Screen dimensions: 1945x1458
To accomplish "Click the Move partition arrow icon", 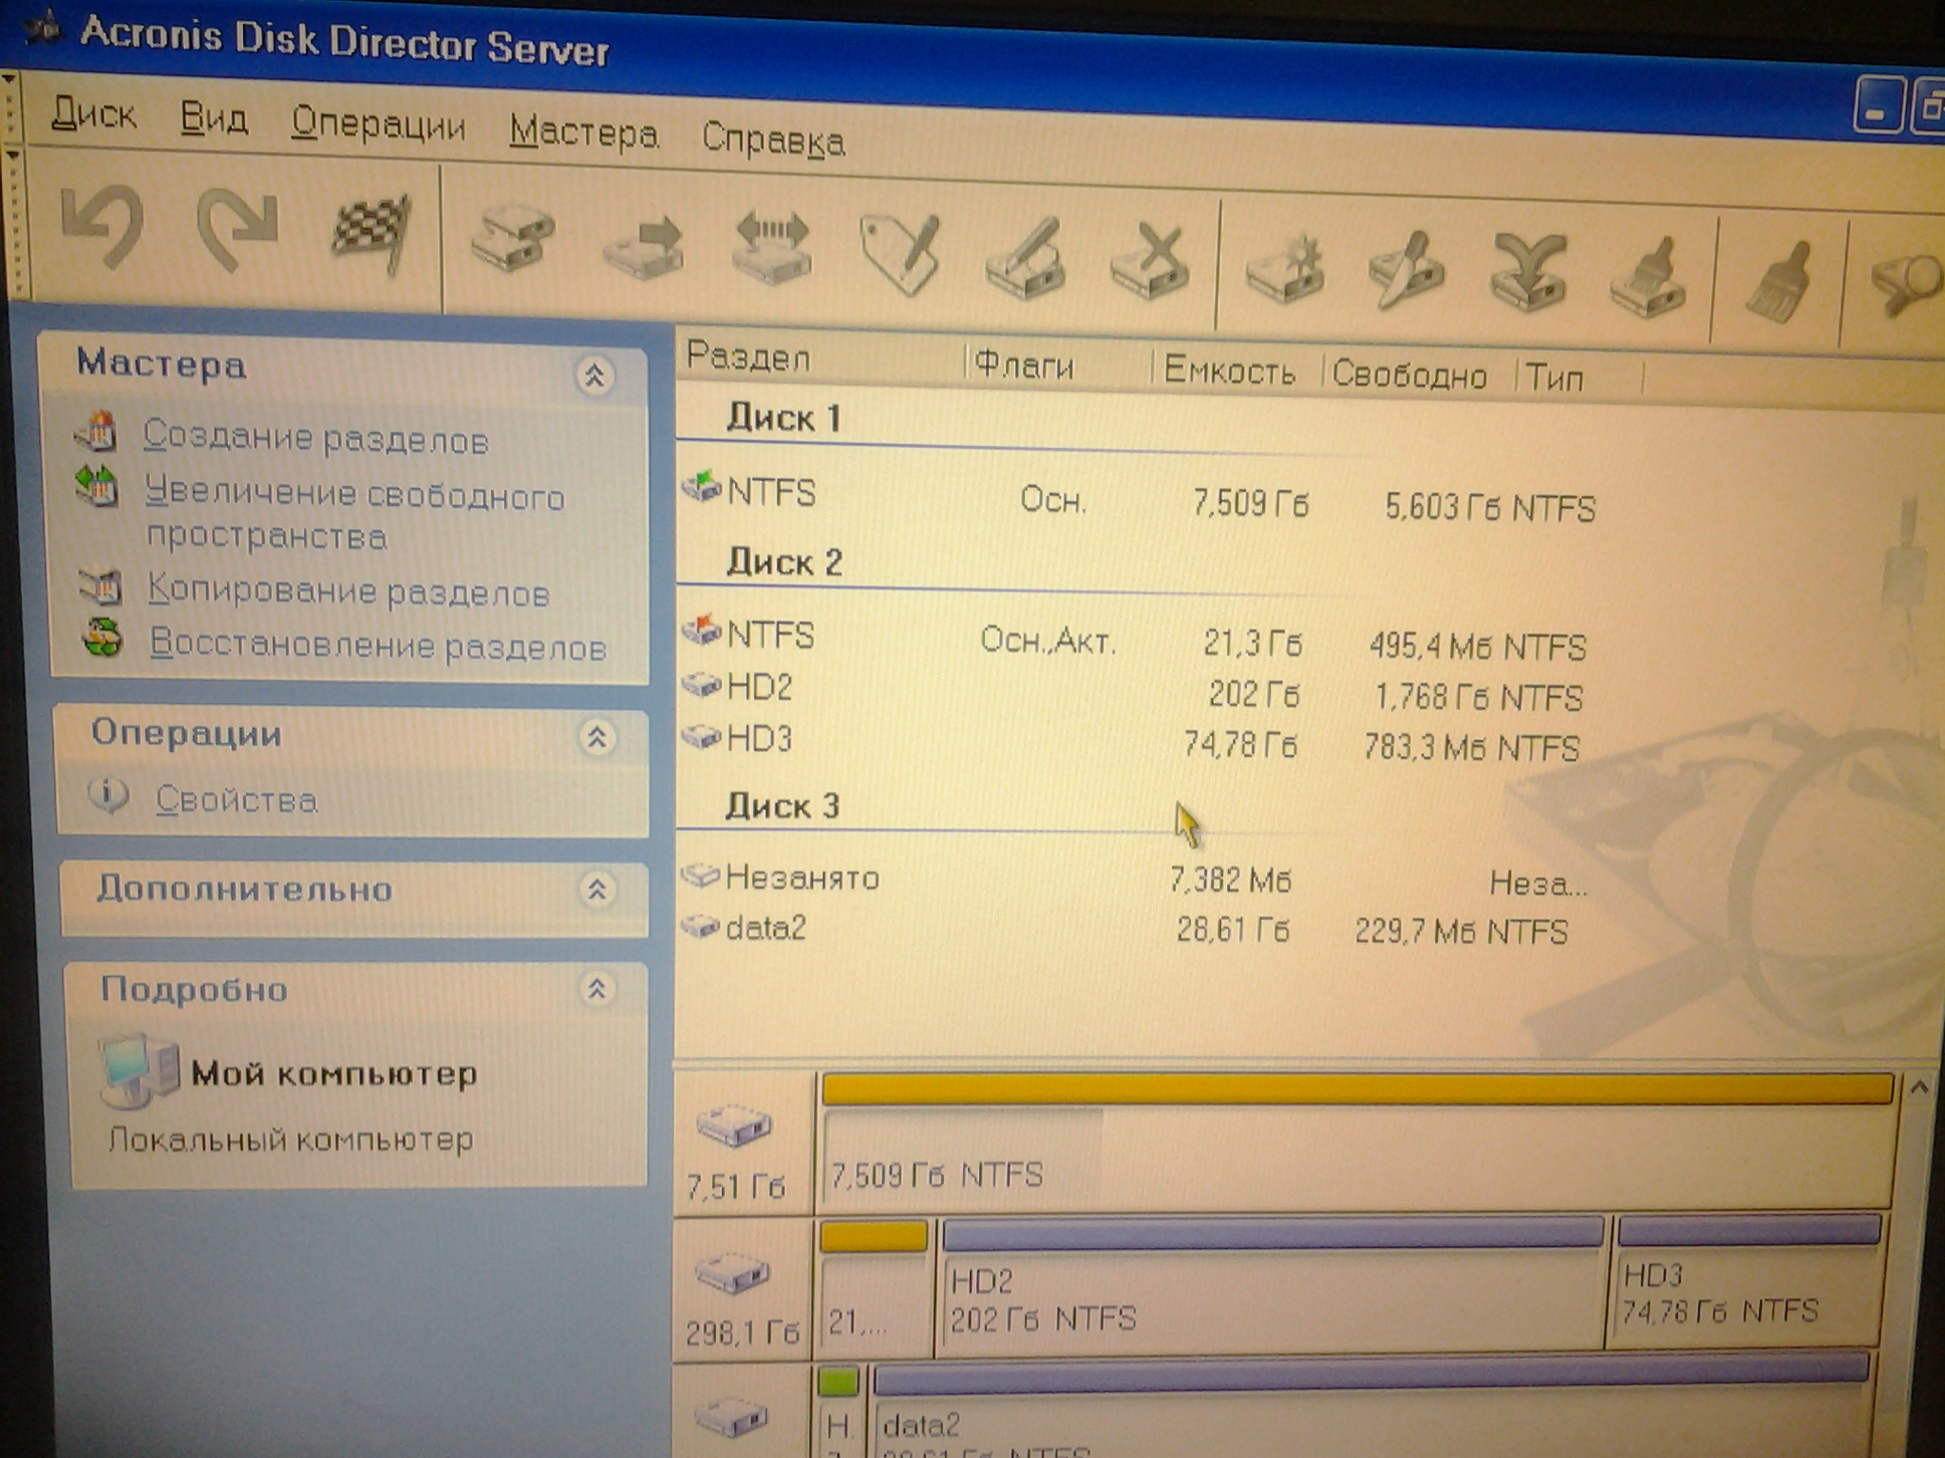I will (645, 249).
